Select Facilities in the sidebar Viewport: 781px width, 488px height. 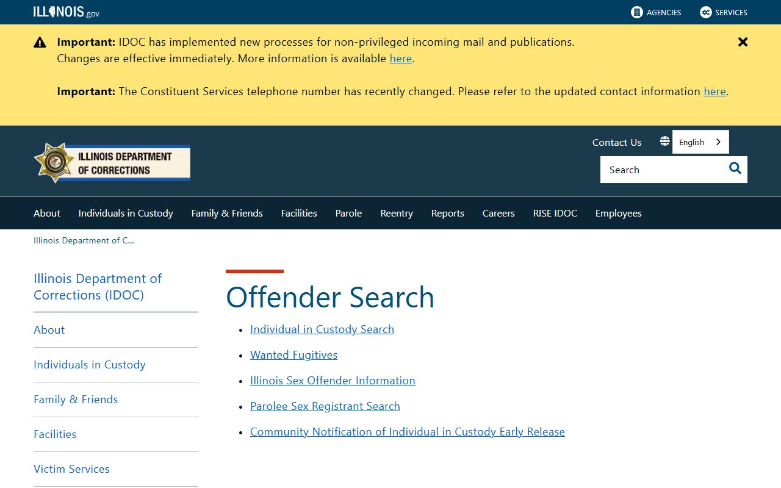[55, 434]
